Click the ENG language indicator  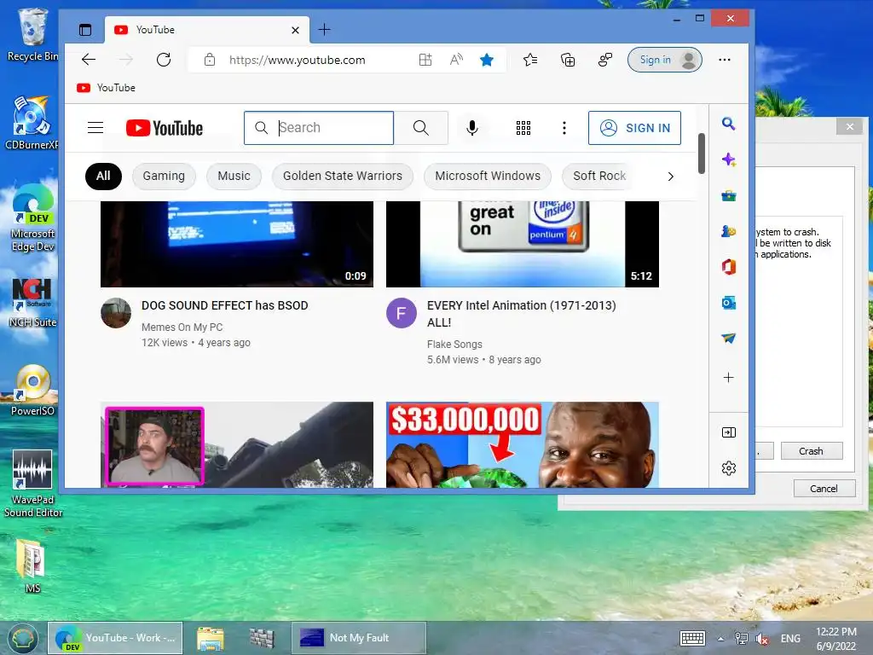click(x=790, y=639)
